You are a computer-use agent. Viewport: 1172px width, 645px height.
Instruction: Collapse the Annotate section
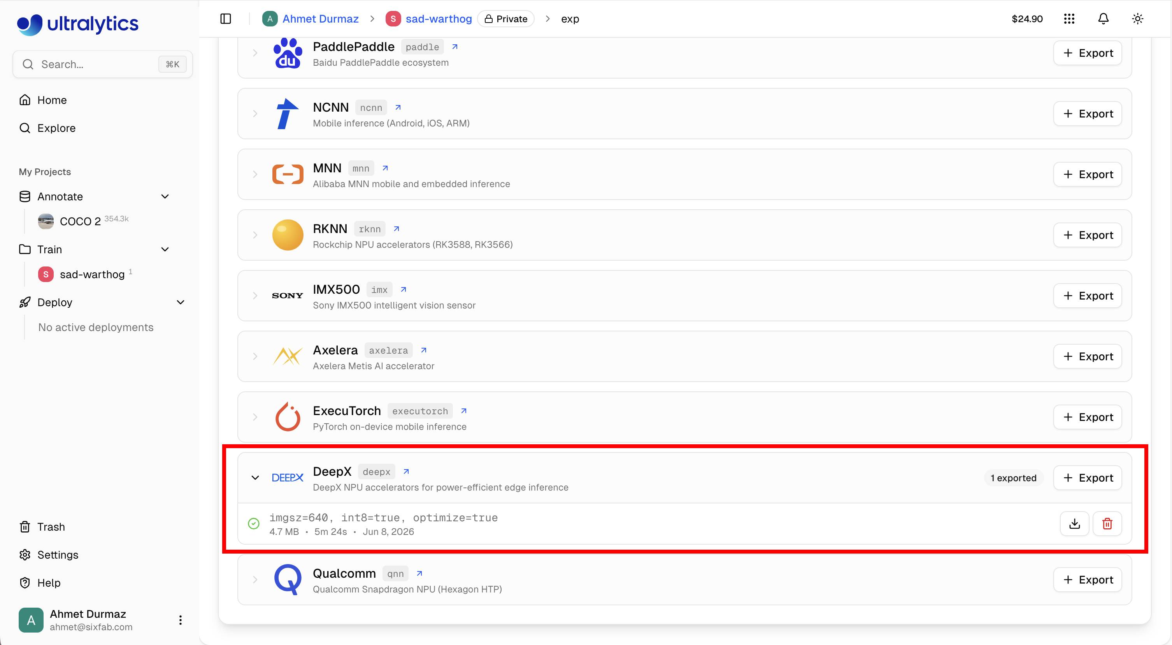(x=165, y=196)
